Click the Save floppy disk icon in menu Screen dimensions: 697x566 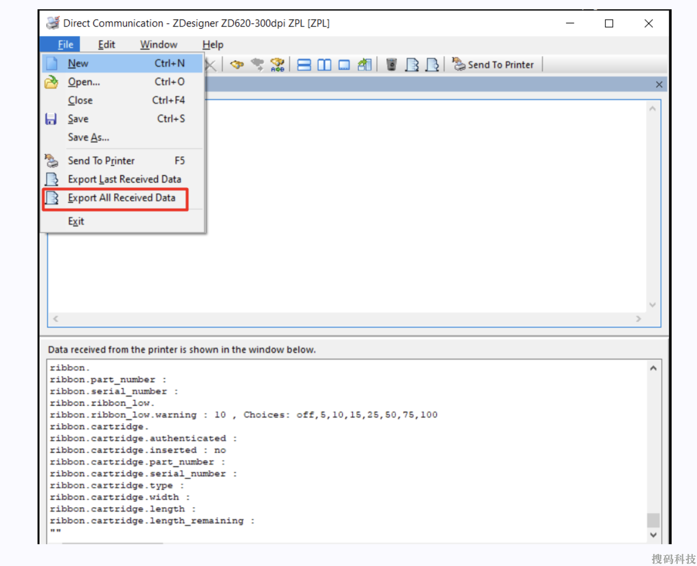[51, 119]
